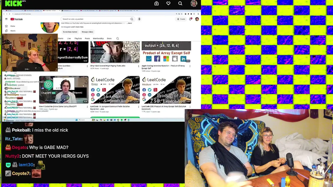Viewport: 333px width, 187px height.
Task: Click chat username itz_Tate
Action: (x=14, y=139)
